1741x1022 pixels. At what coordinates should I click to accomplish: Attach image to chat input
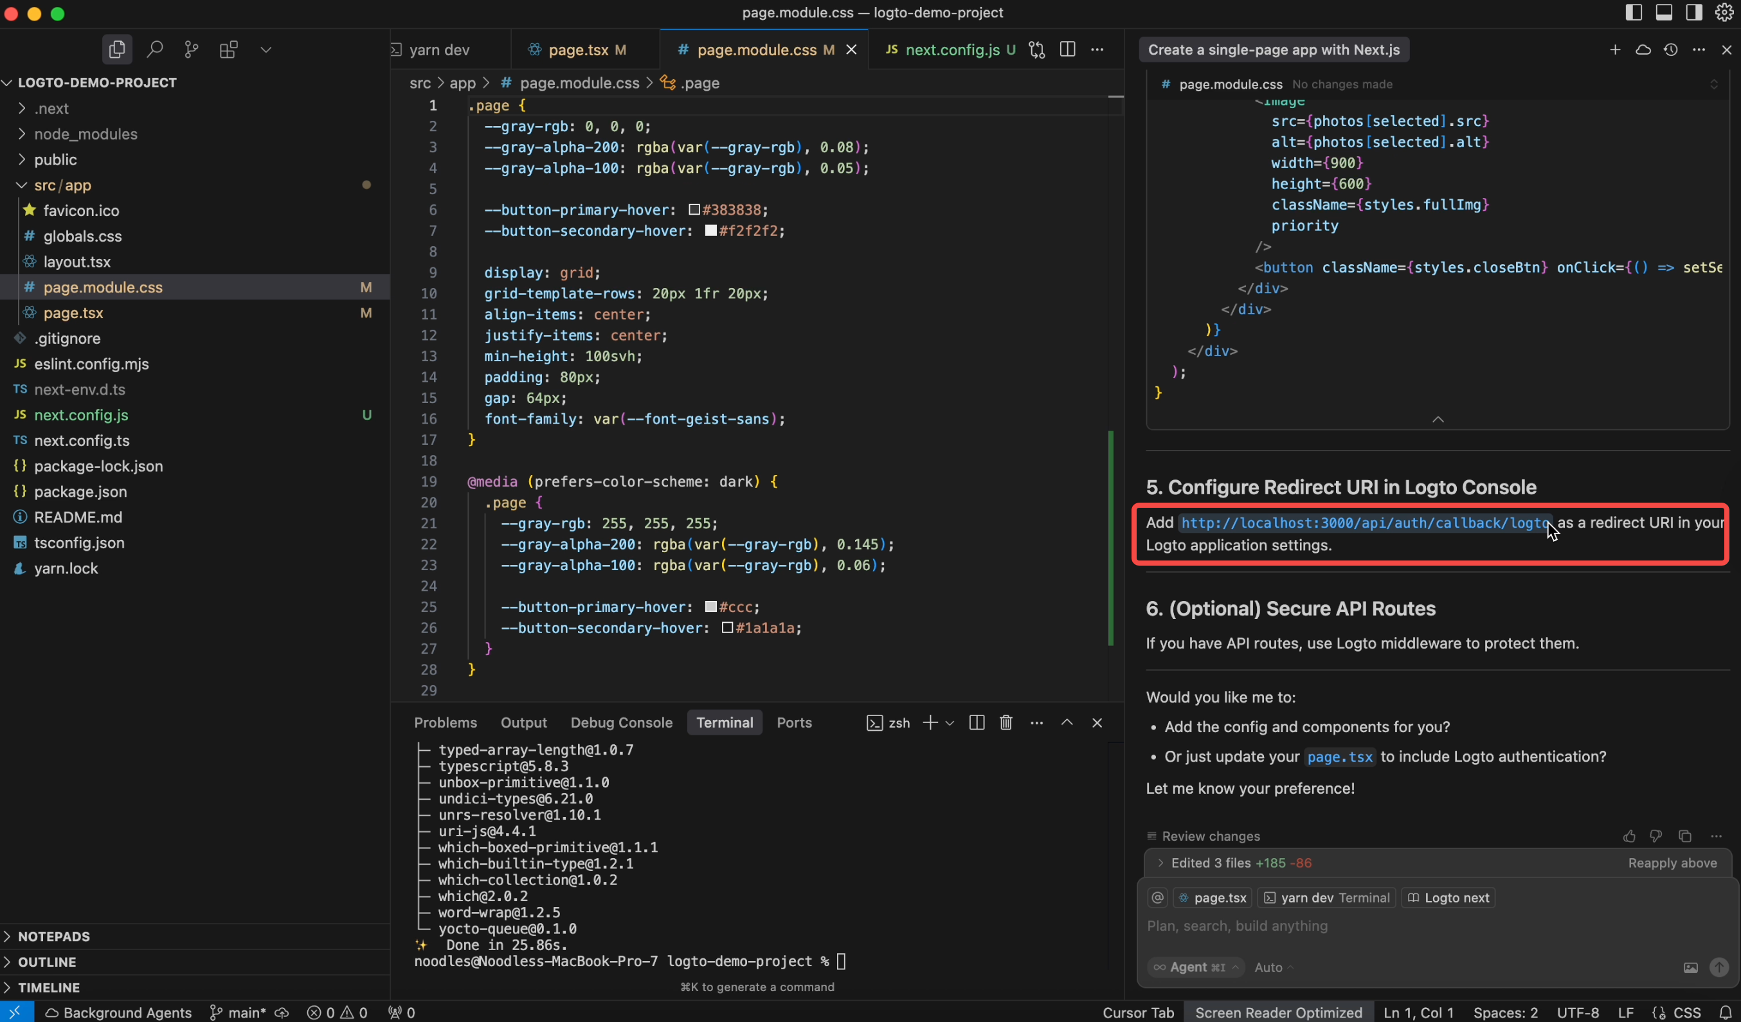coord(1691,967)
